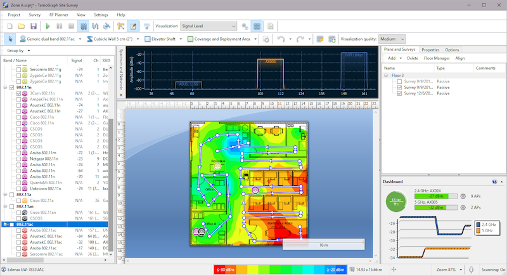Toggle the grid view toolbar icon
The height and width of the screenshot is (276, 507).
257,26
